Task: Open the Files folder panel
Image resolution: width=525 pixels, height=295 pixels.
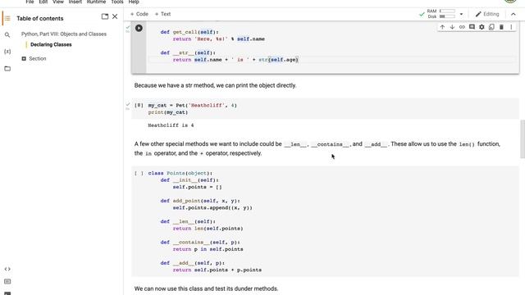Action: [x=7, y=69]
